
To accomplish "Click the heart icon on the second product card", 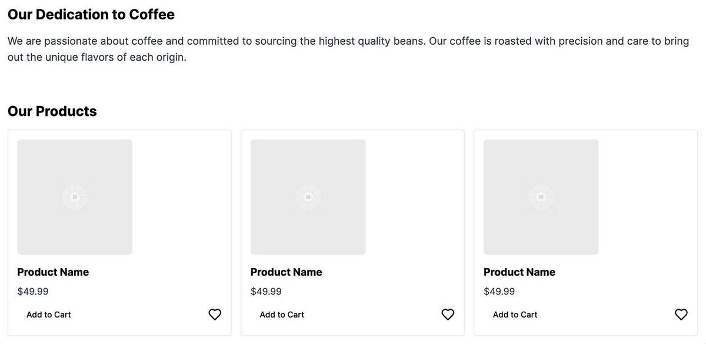I will (448, 315).
